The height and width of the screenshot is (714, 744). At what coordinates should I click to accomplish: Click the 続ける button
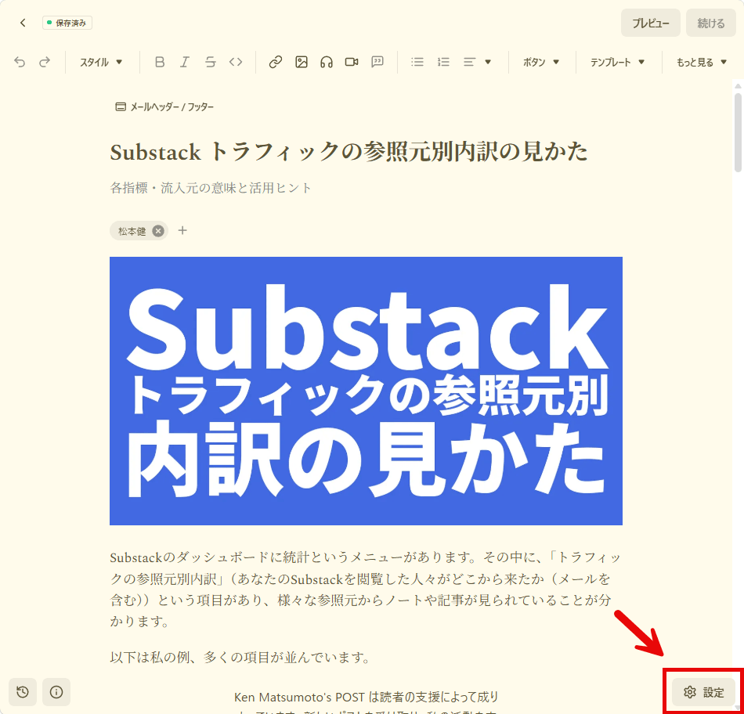(711, 23)
